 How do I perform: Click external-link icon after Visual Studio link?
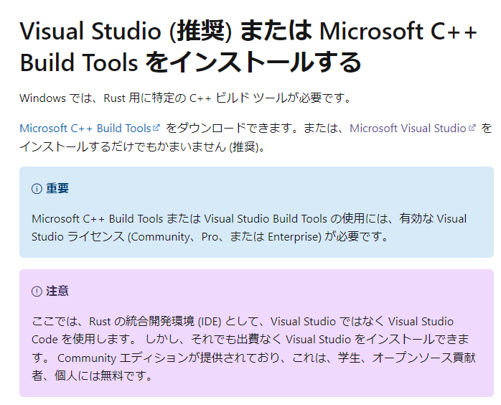(x=472, y=128)
